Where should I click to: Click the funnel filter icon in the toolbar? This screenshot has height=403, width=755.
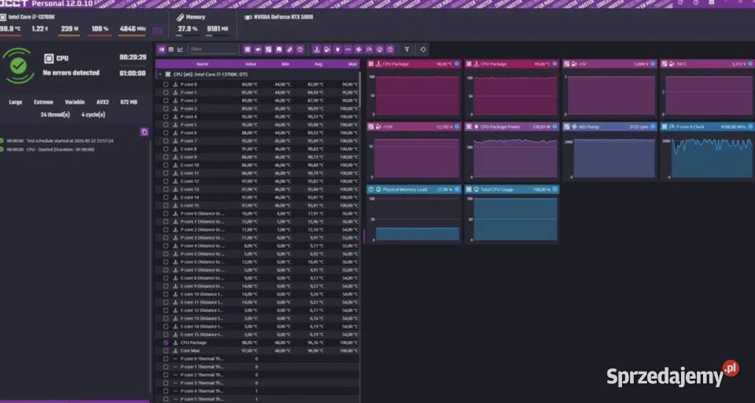(x=407, y=49)
